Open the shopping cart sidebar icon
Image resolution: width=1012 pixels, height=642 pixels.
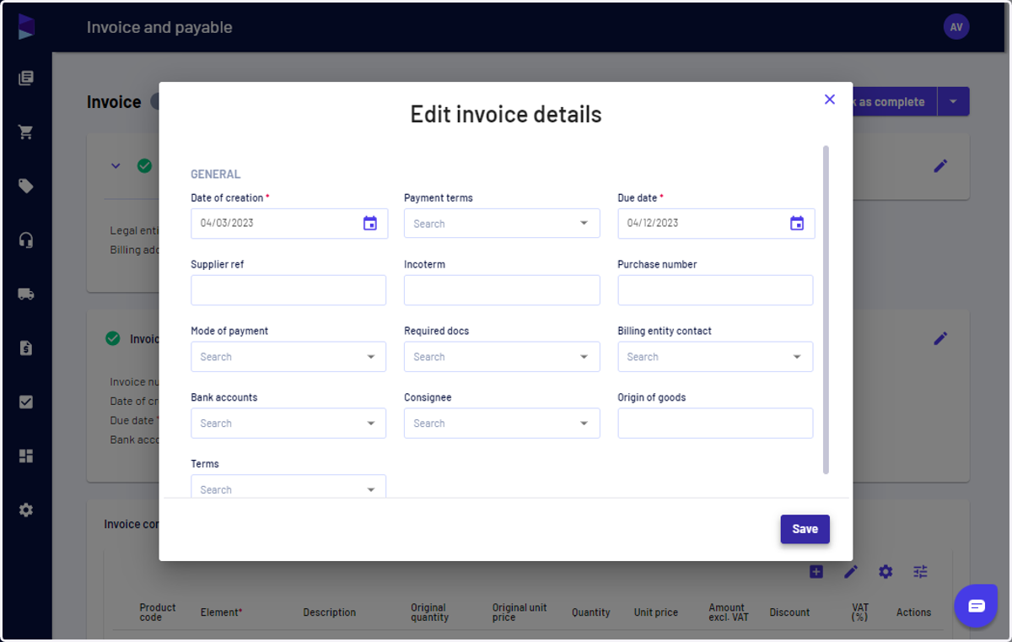click(x=26, y=132)
